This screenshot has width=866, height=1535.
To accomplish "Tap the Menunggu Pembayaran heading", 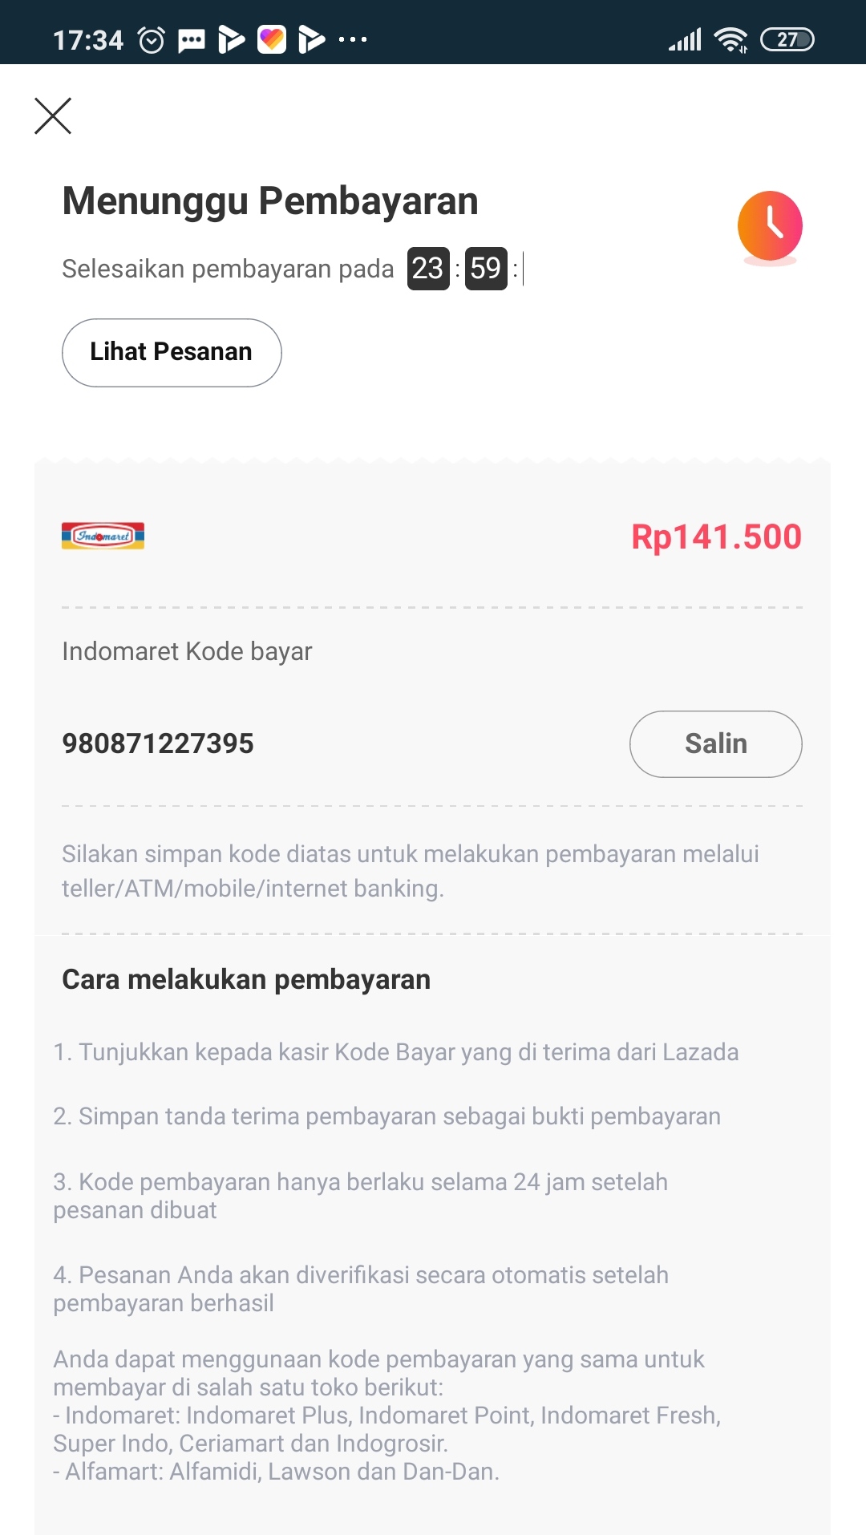I will pyautogui.click(x=270, y=201).
